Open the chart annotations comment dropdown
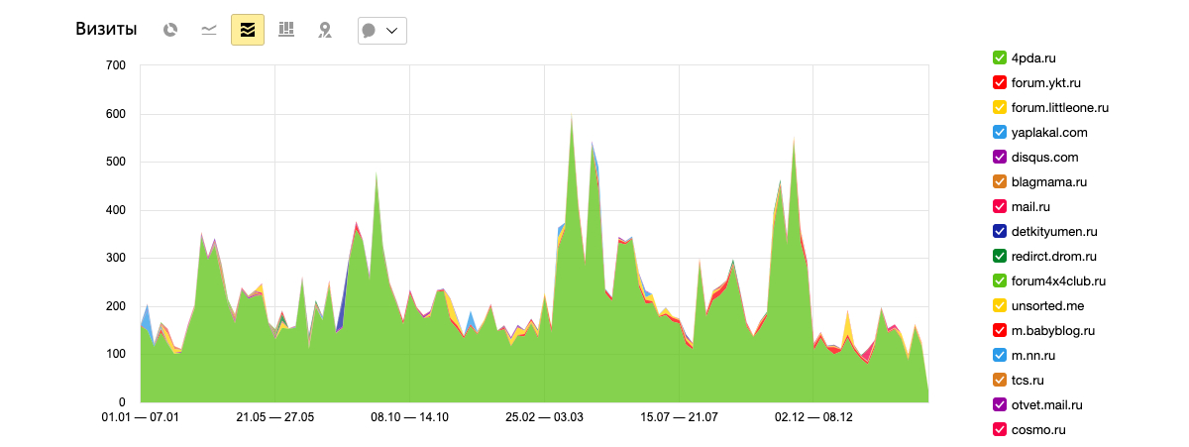Viewport: 1189px width, 447px height. (x=382, y=31)
